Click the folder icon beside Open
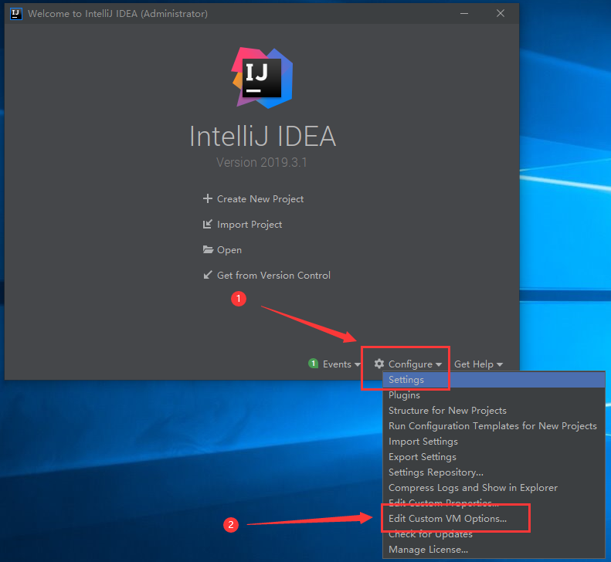The height and width of the screenshot is (562, 611). point(207,250)
